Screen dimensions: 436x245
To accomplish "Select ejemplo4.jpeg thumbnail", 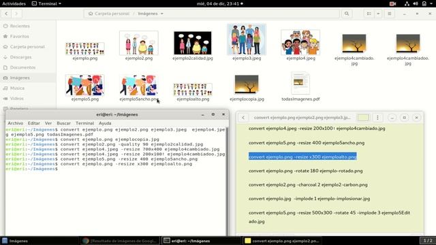I will tap(300, 42).
